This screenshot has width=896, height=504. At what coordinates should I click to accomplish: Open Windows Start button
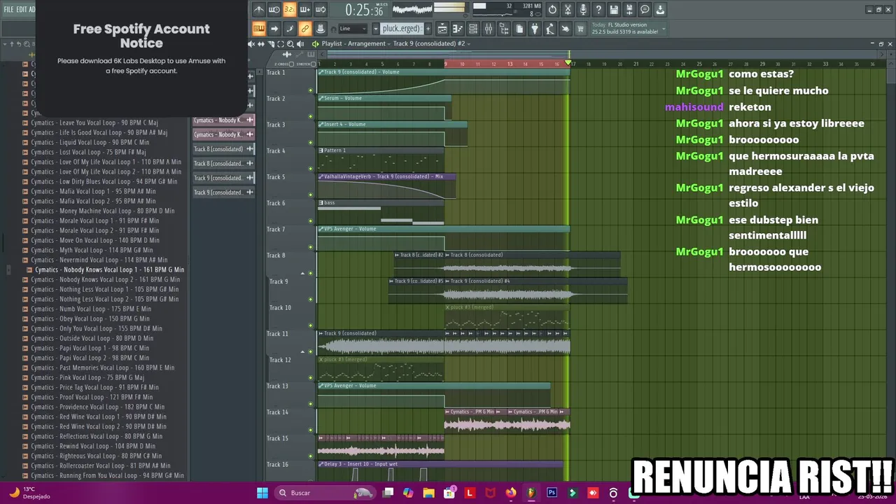click(x=262, y=493)
